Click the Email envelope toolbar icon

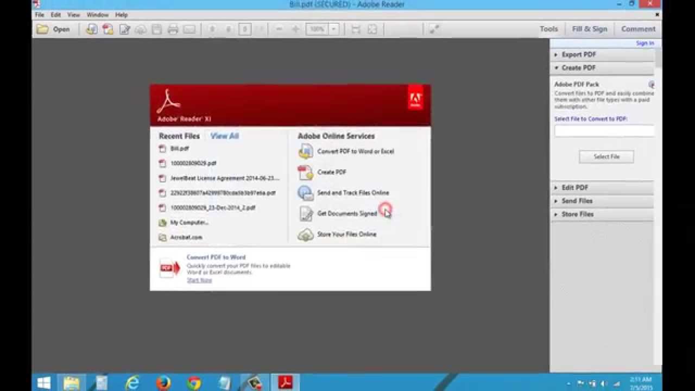point(189,29)
